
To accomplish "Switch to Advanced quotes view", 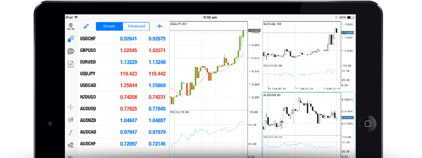I will click(136, 26).
